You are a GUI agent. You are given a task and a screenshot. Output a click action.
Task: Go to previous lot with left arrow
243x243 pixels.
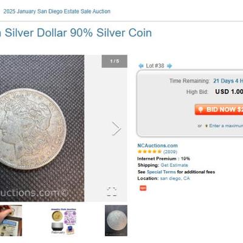point(141,66)
